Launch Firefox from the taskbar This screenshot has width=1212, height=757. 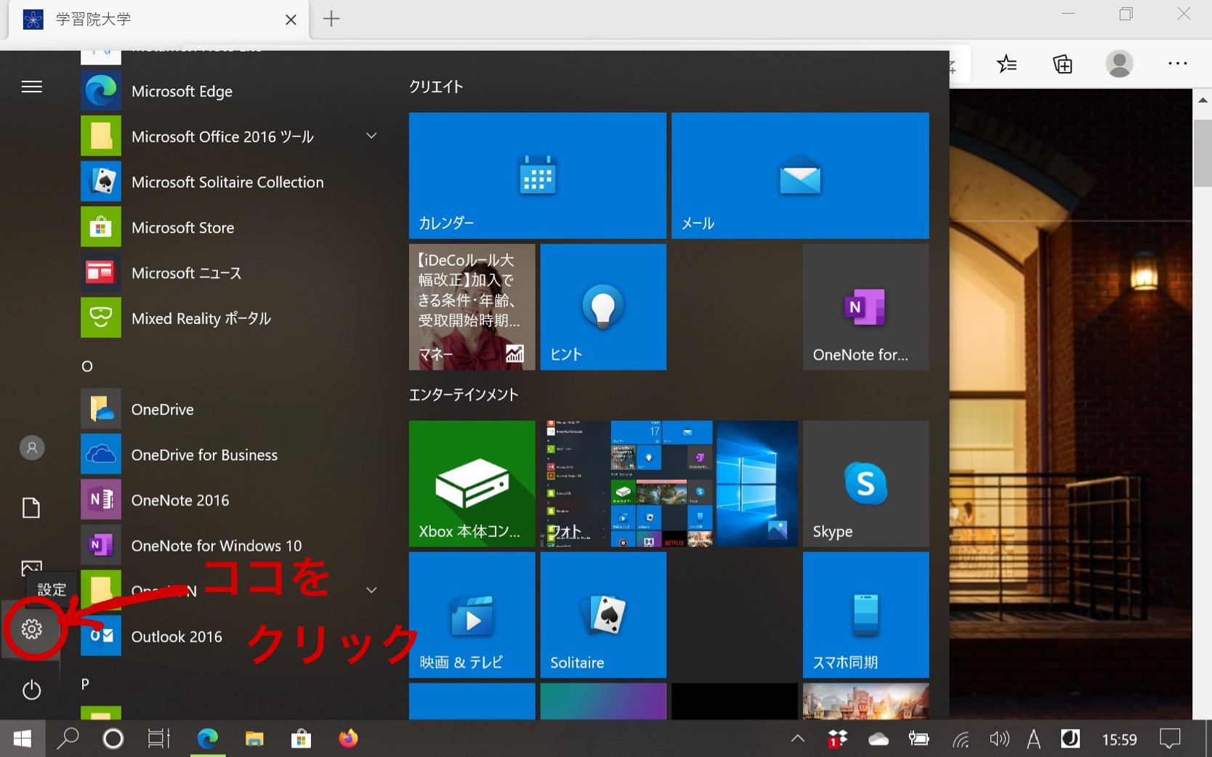click(x=348, y=739)
